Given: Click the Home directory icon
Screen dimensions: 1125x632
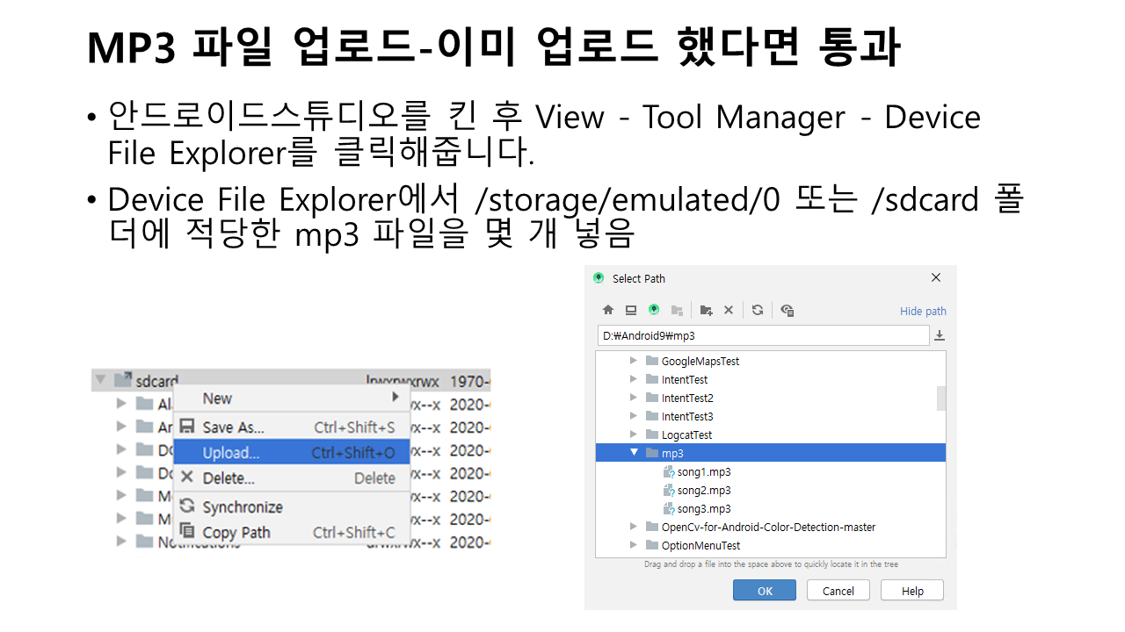Looking at the screenshot, I should (608, 310).
